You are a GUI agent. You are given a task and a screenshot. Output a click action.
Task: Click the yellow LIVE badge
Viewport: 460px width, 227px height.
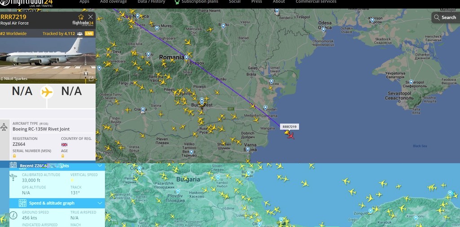click(89, 34)
